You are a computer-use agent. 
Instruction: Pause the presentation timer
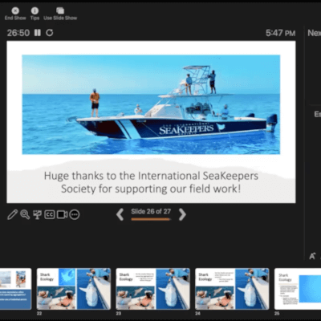pos(38,33)
